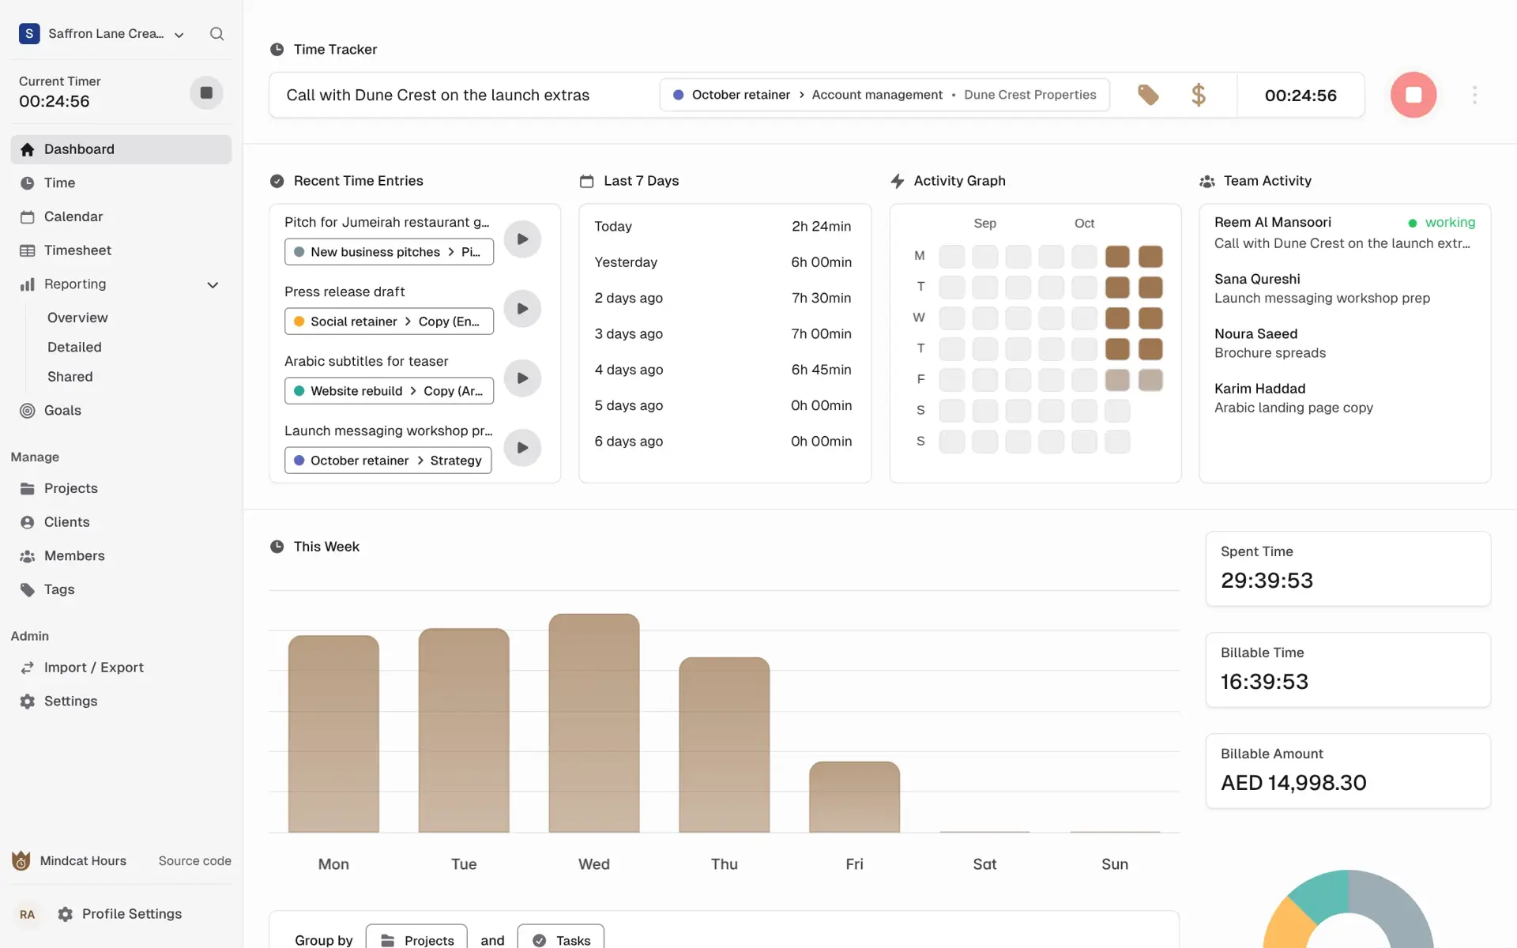Open the Calendar page
Viewport: 1517px width, 948px height.
click(121, 216)
